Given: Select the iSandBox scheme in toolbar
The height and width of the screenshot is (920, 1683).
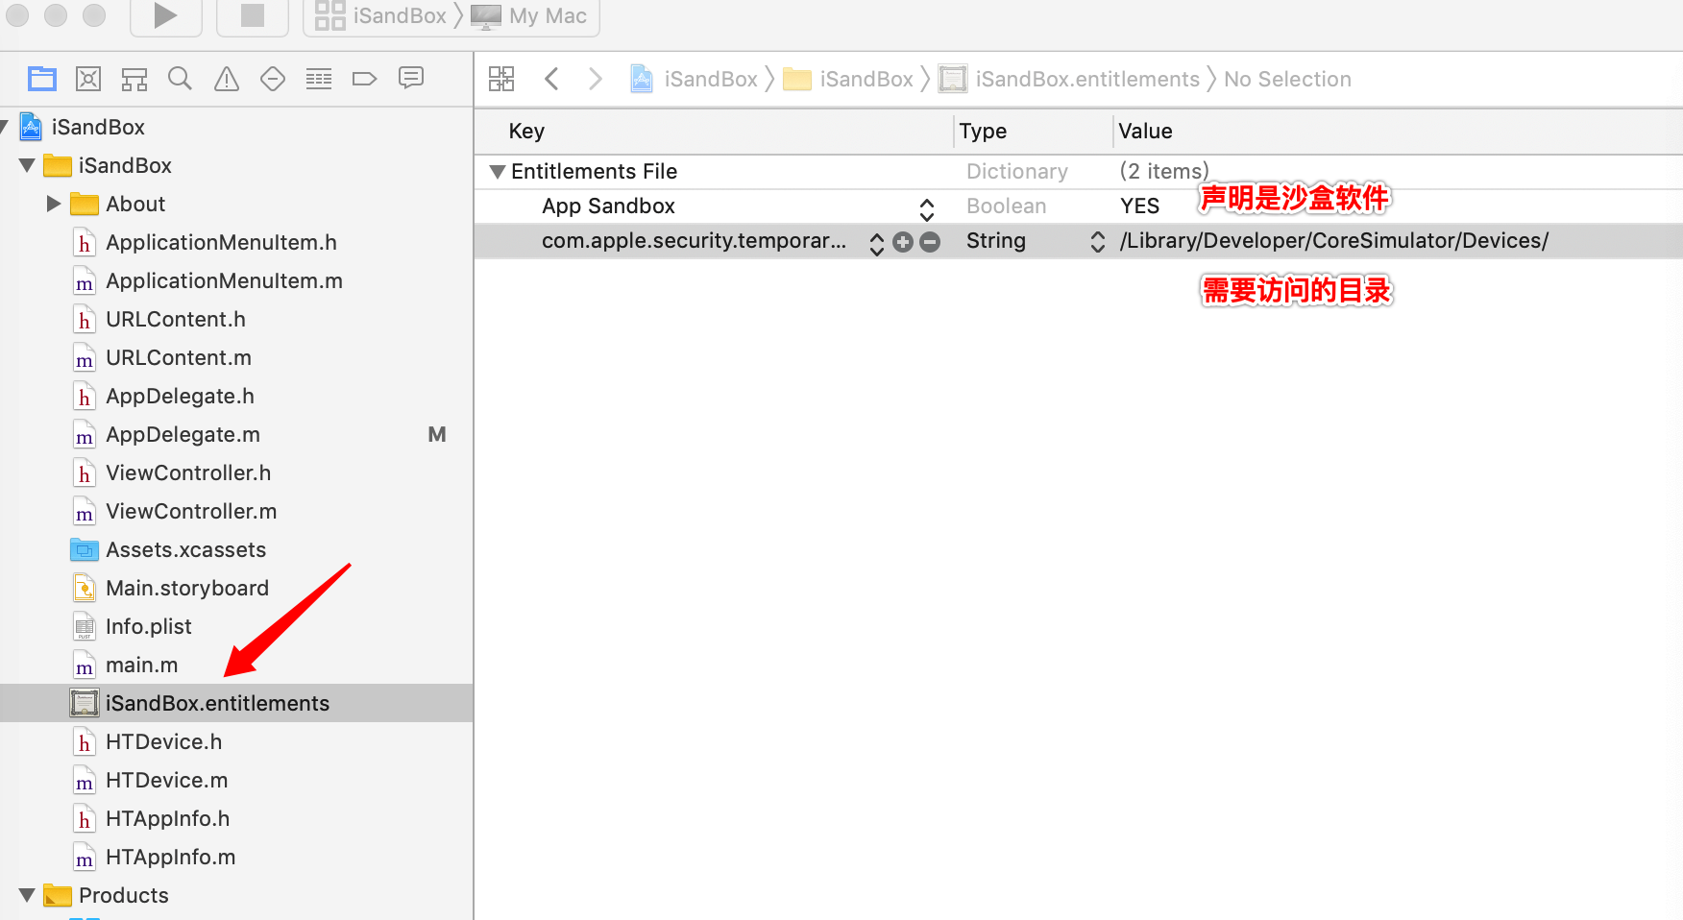Looking at the screenshot, I should (381, 15).
